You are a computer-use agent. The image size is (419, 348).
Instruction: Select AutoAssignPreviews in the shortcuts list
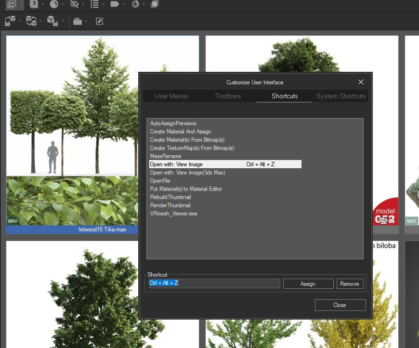point(173,123)
